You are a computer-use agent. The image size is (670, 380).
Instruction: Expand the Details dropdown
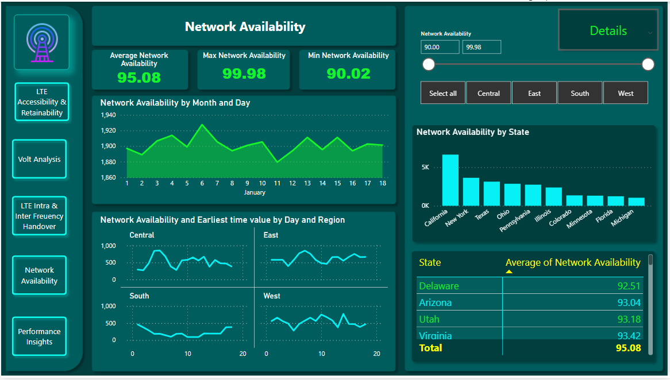click(608, 30)
